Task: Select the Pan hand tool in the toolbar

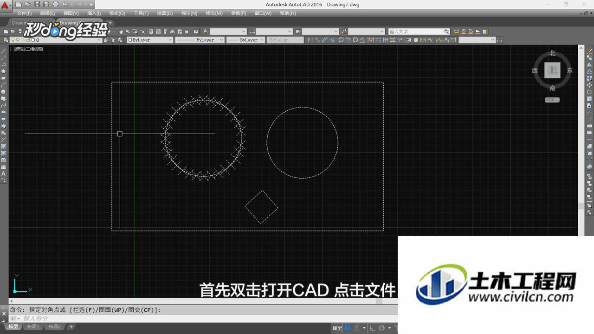Action: pyautogui.click(x=121, y=32)
